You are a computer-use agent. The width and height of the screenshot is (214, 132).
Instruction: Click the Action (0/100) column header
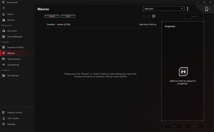pos(64,25)
